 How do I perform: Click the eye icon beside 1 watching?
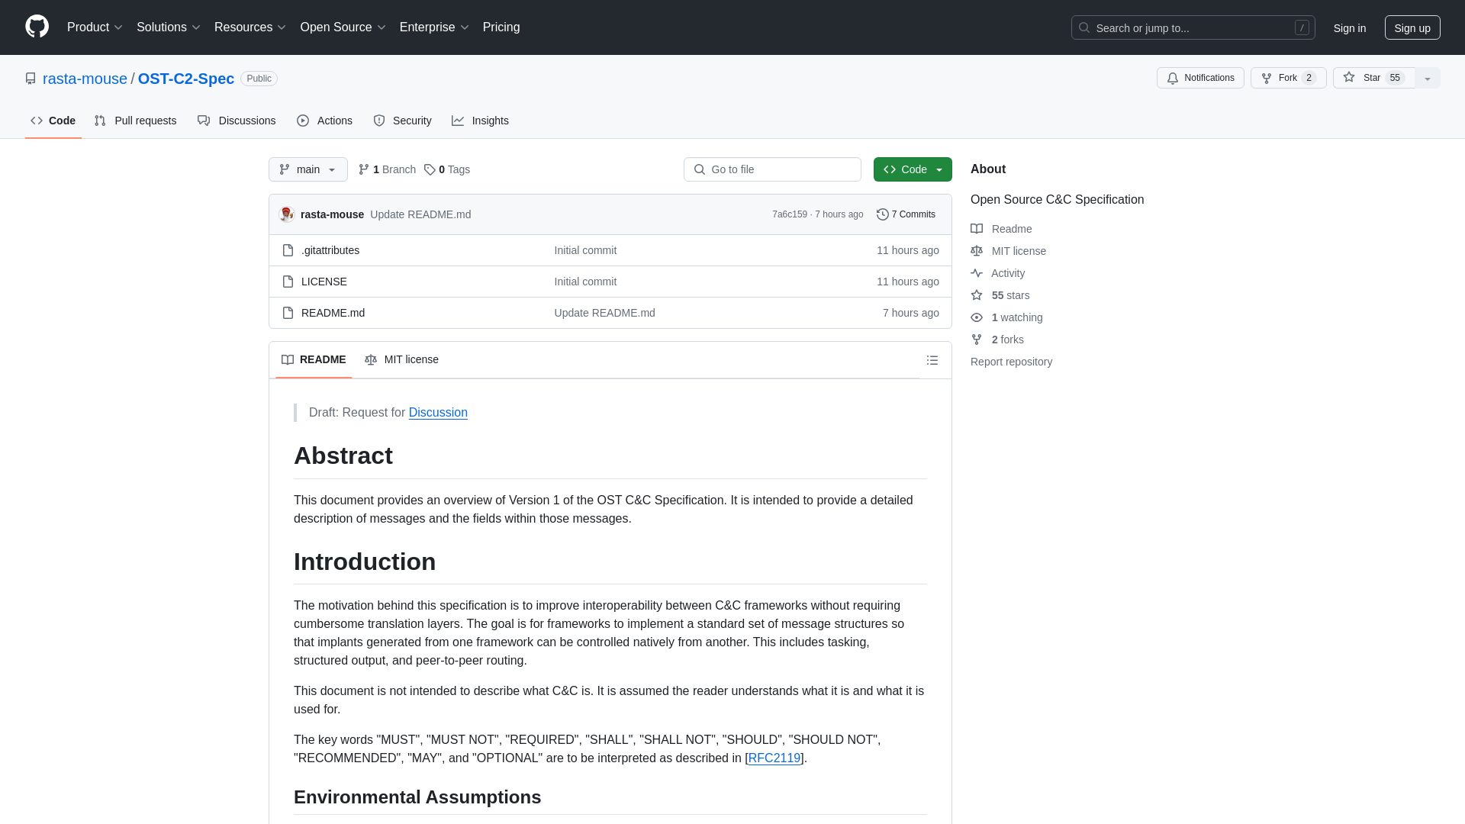pos(977,317)
